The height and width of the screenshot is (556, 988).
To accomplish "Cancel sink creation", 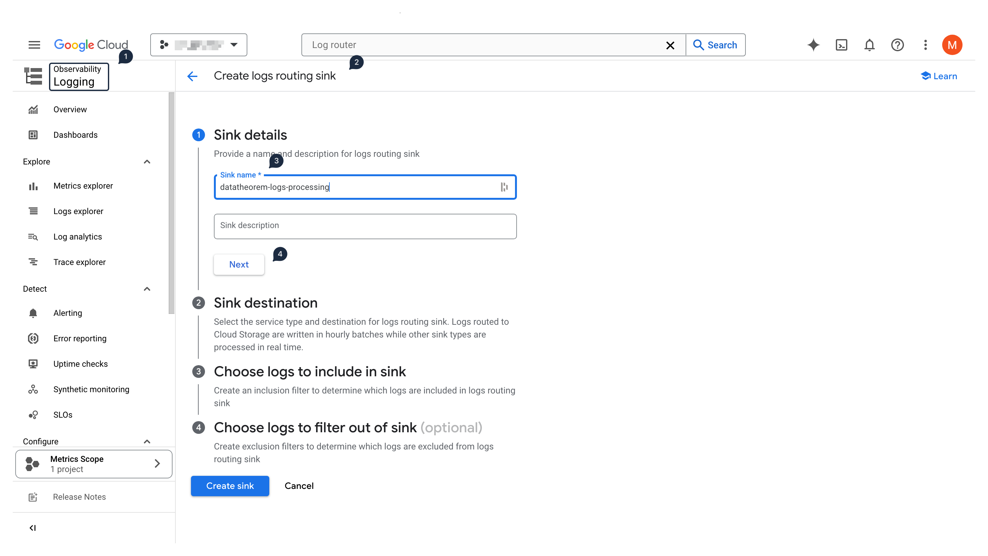I will point(299,486).
